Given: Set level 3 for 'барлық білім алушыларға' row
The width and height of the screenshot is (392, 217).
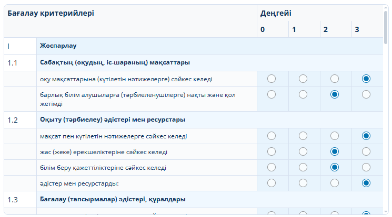Looking at the screenshot, I should (366, 94).
